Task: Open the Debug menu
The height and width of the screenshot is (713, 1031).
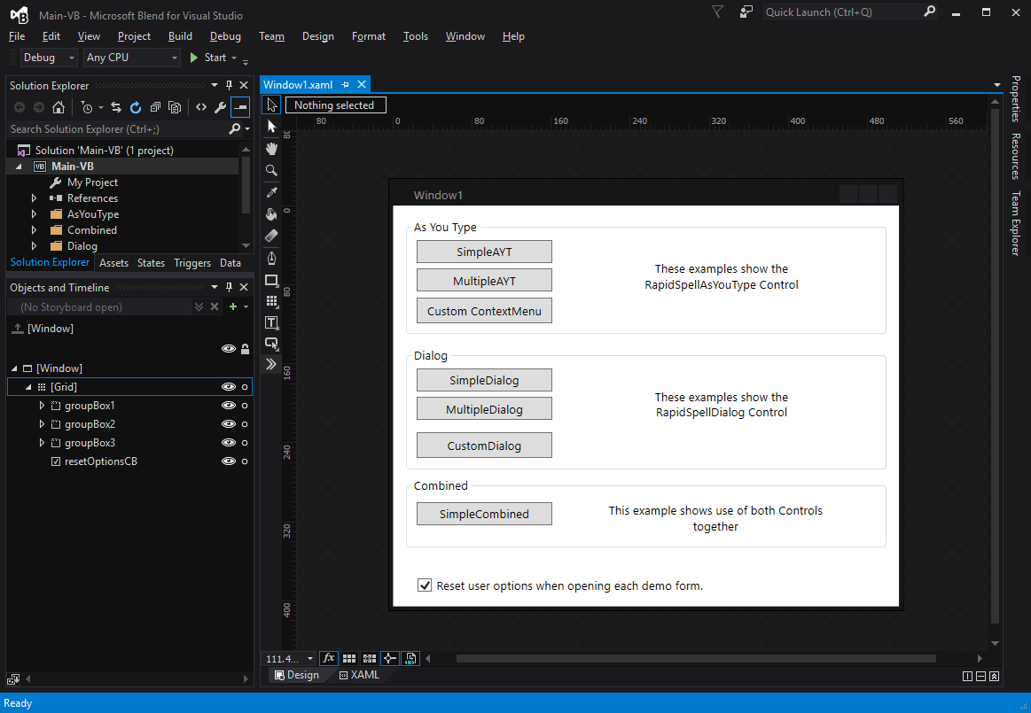Action: pyautogui.click(x=224, y=36)
